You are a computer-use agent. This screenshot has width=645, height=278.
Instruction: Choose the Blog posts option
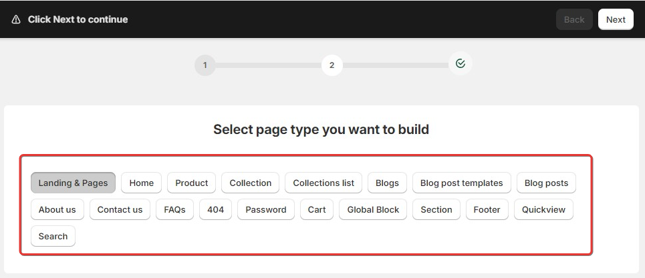pyautogui.click(x=546, y=183)
